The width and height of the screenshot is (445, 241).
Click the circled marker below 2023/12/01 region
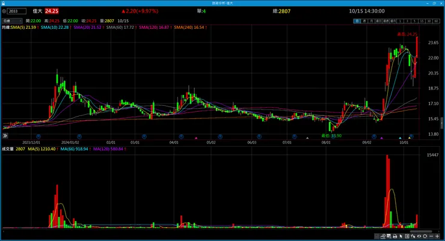(x=38, y=136)
